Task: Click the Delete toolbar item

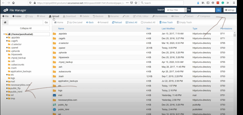Action: coord(84,16)
